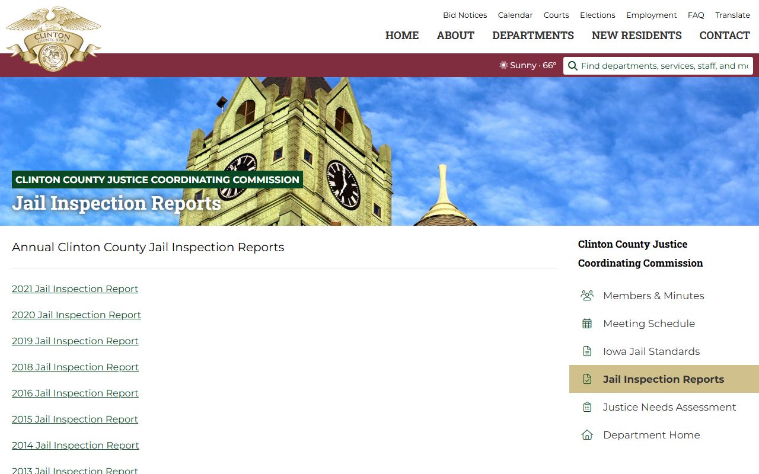The width and height of the screenshot is (759, 474).
Task: Select Meeting Schedule in sidebar
Action: [x=664, y=324]
